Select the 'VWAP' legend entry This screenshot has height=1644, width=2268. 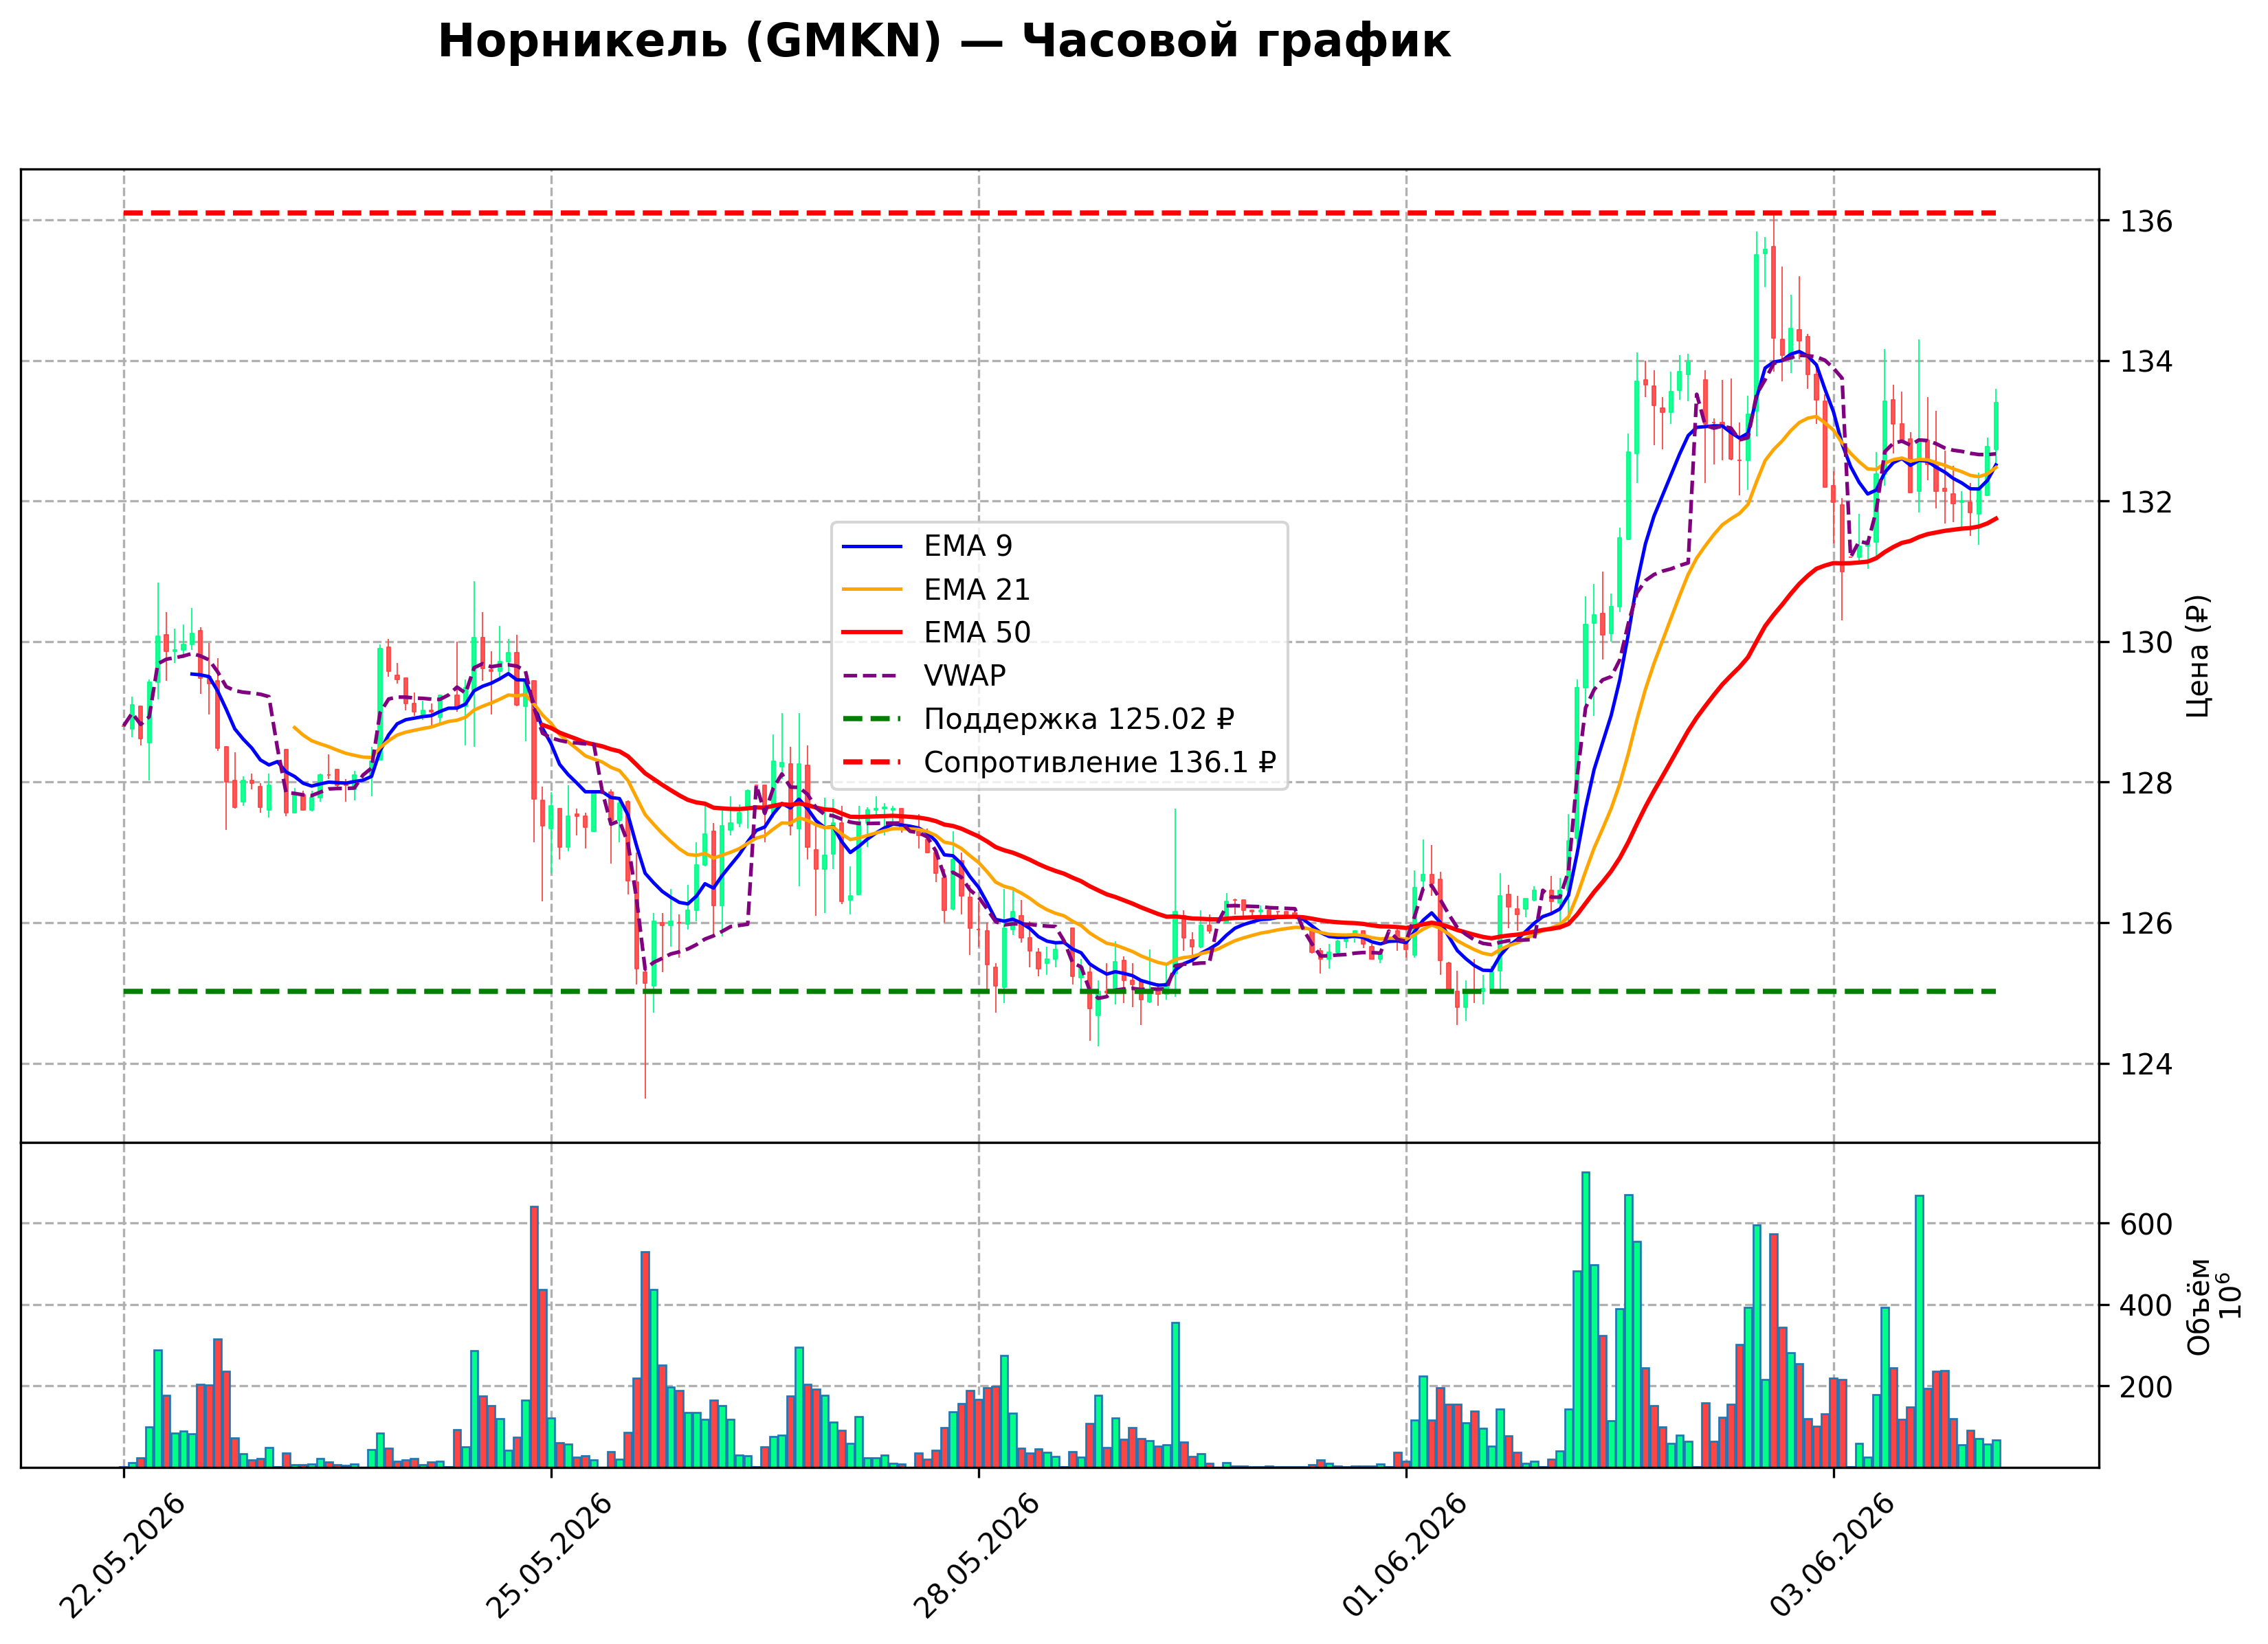(965, 675)
